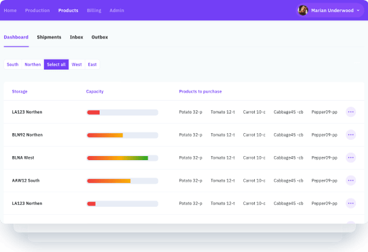This screenshot has height=252, width=368.
Task: Click the AAW12 South capacity bar
Action: [x=123, y=181]
